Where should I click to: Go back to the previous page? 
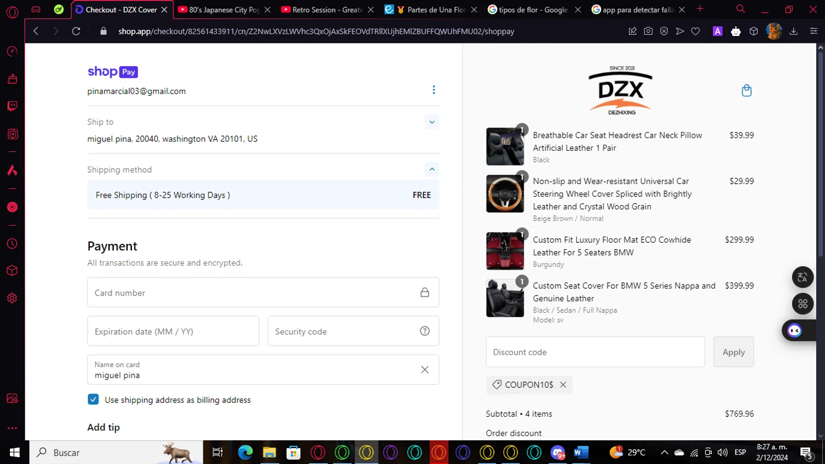(x=36, y=31)
